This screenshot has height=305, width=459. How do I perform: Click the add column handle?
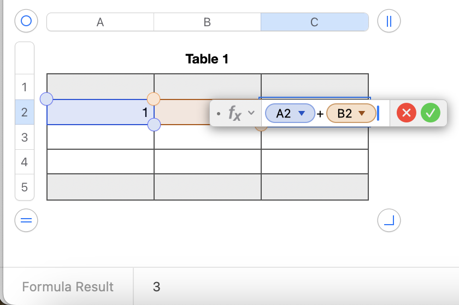click(x=389, y=21)
